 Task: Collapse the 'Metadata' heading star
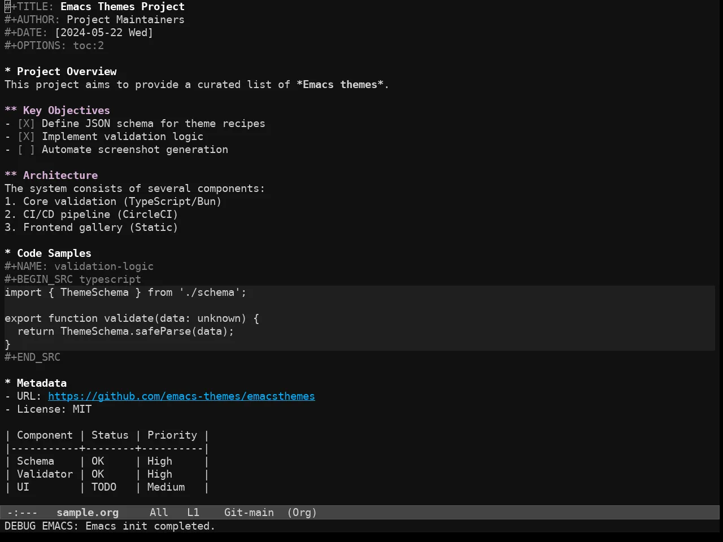8,383
